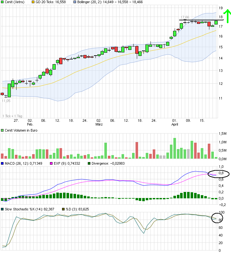231x253 pixels.
Task: Click the dark green Divergence legend square
Action: point(89,164)
